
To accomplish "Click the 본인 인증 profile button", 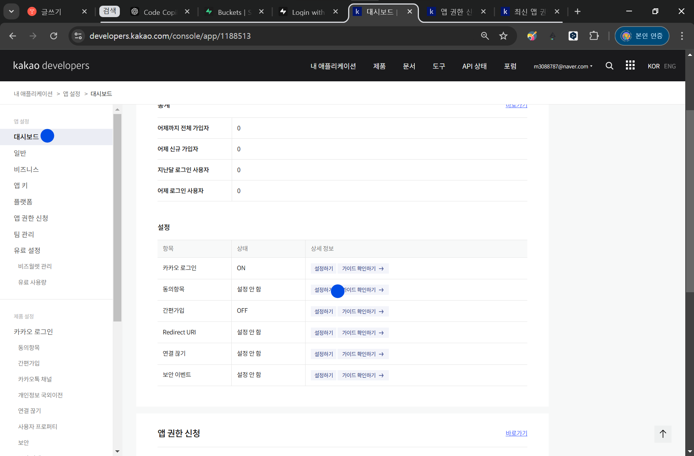I will click(642, 36).
